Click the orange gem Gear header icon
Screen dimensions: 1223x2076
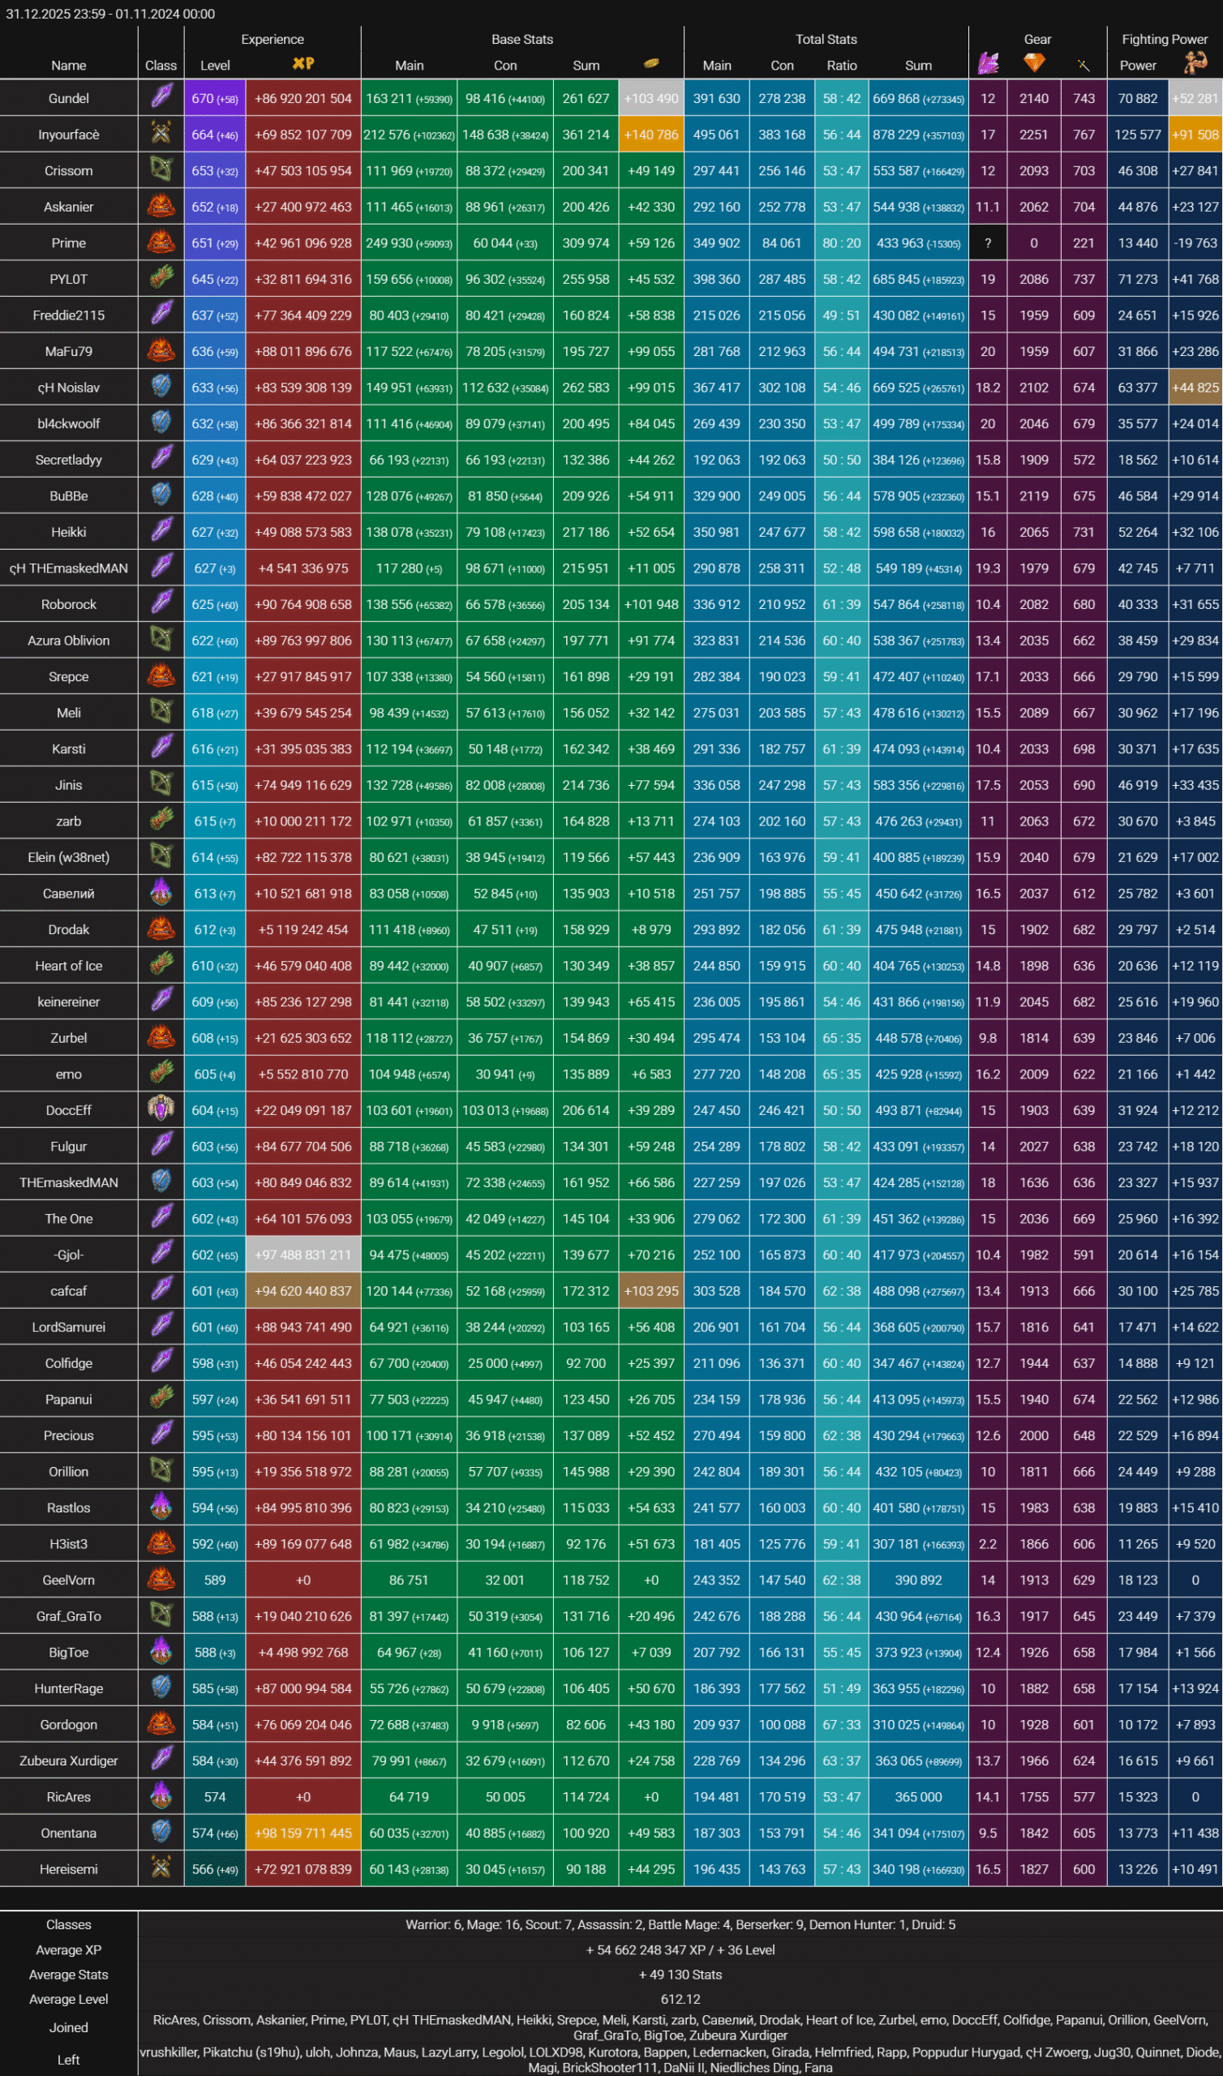pyautogui.click(x=1033, y=63)
